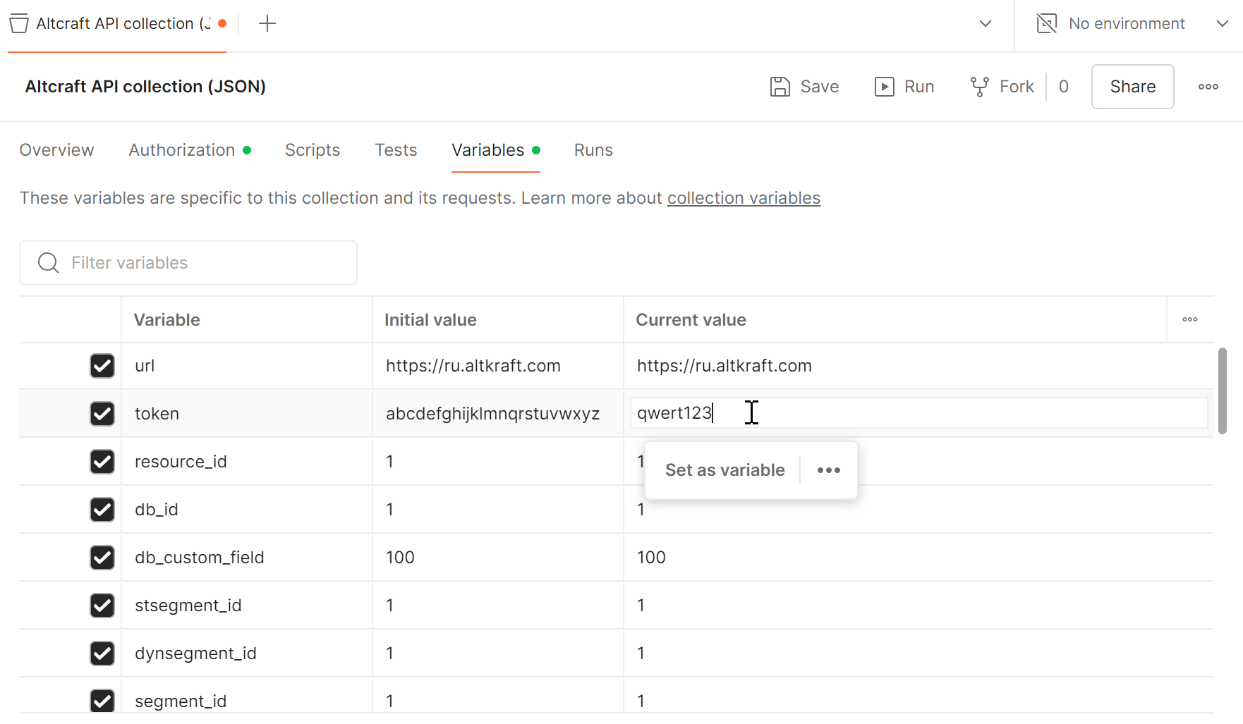
Task: Click the Current value column header
Action: tap(691, 320)
